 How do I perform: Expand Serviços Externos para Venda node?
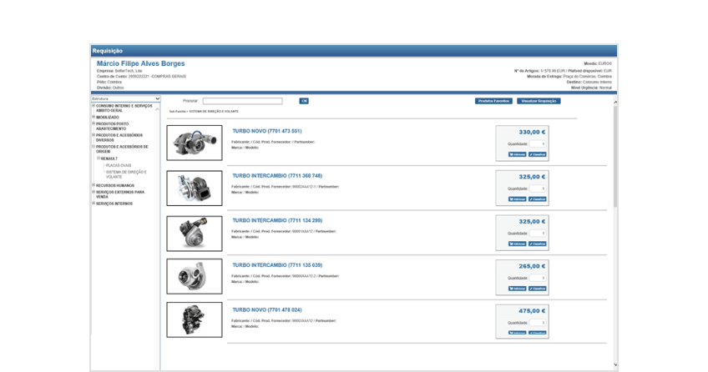point(94,192)
